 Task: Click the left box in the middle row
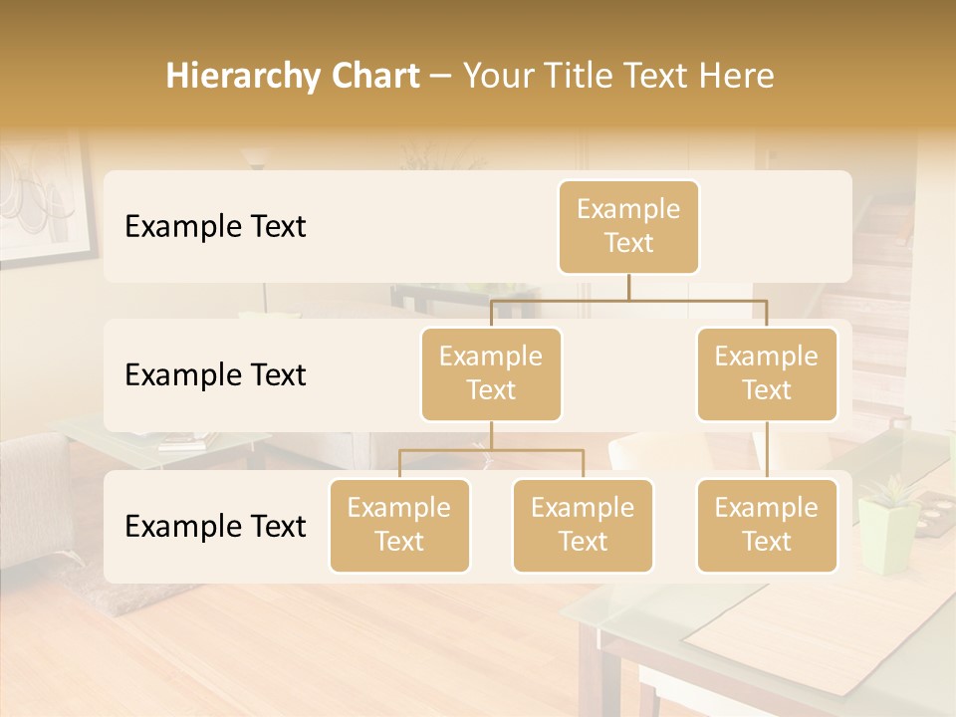click(x=491, y=373)
